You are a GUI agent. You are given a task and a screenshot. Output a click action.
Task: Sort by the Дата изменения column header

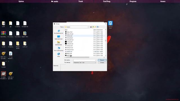click(98, 30)
